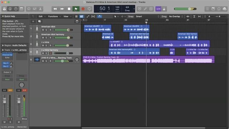The image size is (229, 129).
Task: Open the Command-click Tool menu
Action: [x=123, y=16]
